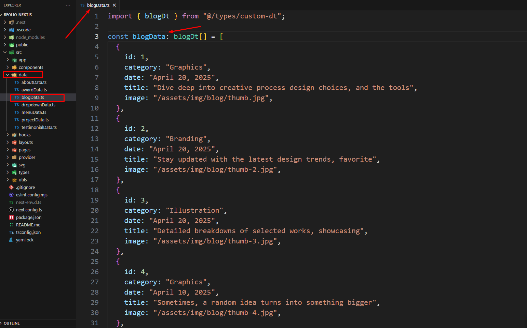527x328 pixels.
Task: Click the next.config.ts file icon
Action: click(x=11, y=210)
